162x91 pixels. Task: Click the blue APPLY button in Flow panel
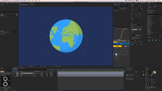click(121, 43)
